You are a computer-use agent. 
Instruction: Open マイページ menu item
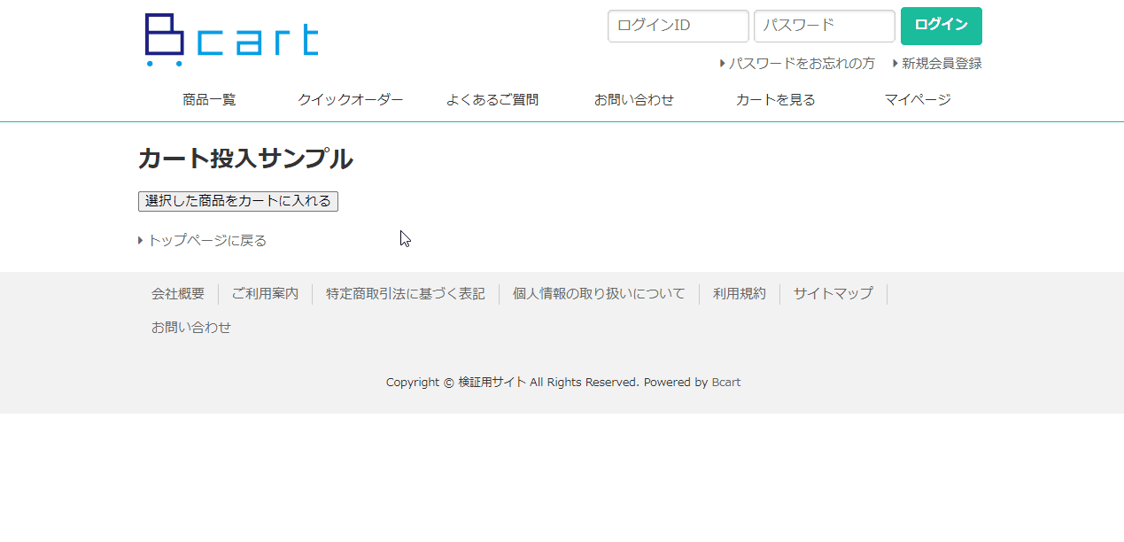point(918,100)
